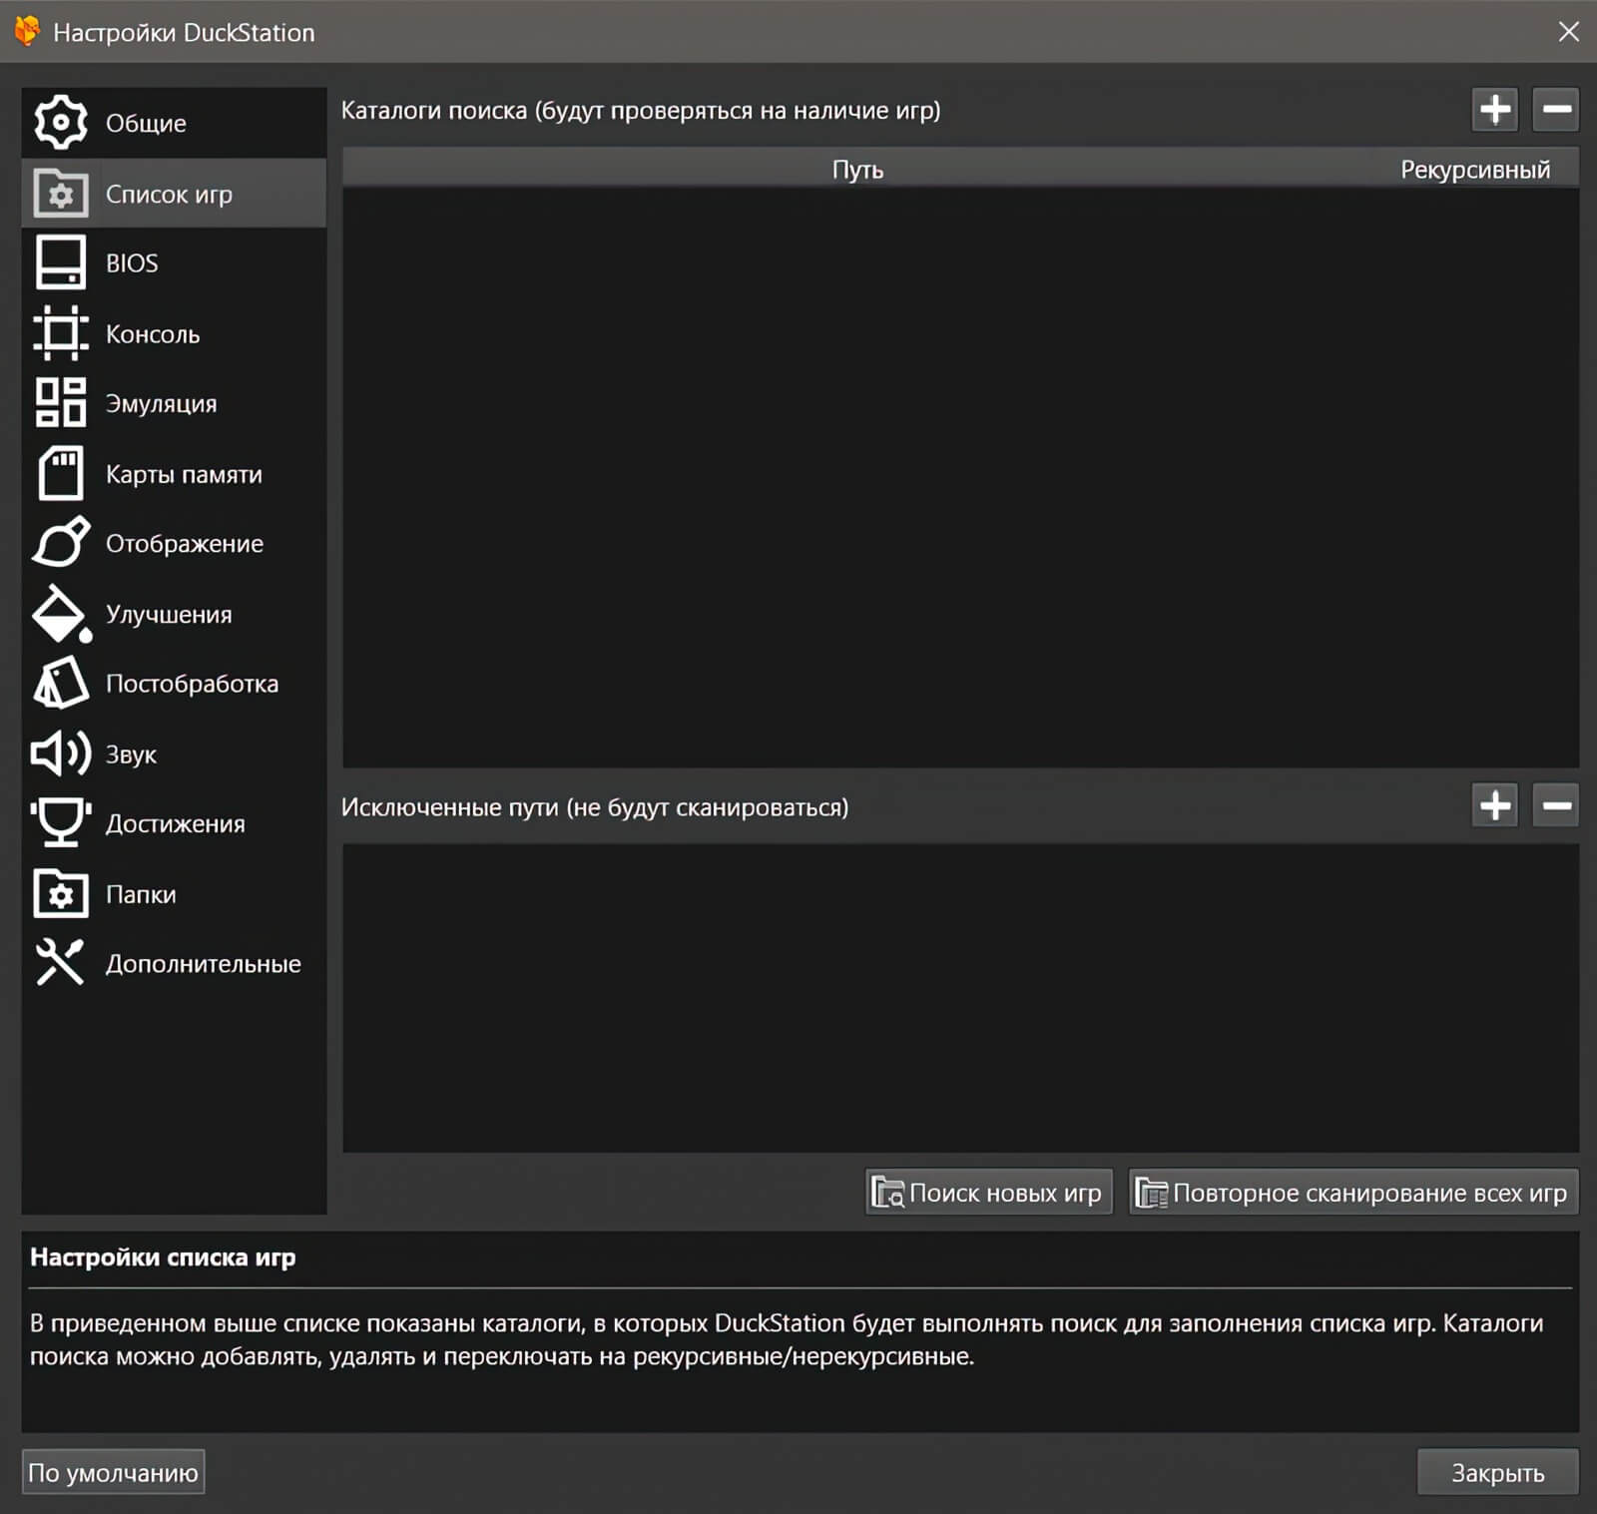Image resolution: width=1597 pixels, height=1514 pixels.
Task: Click Поиск новых игр button
Action: 988,1193
